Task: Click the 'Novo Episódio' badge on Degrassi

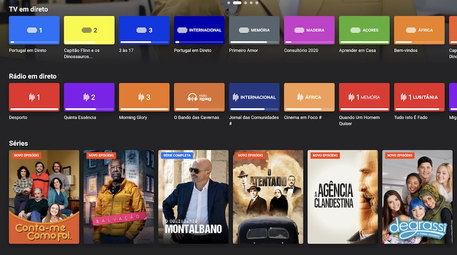Action: [400, 156]
